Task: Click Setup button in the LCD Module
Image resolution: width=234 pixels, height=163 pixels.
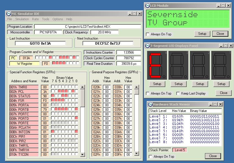Action: coord(202,34)
